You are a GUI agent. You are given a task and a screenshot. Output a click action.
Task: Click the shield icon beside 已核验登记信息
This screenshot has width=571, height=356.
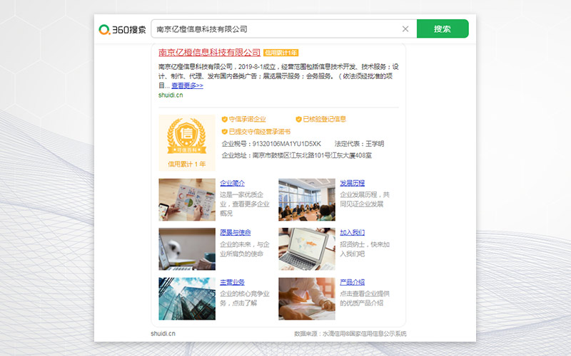298,119
